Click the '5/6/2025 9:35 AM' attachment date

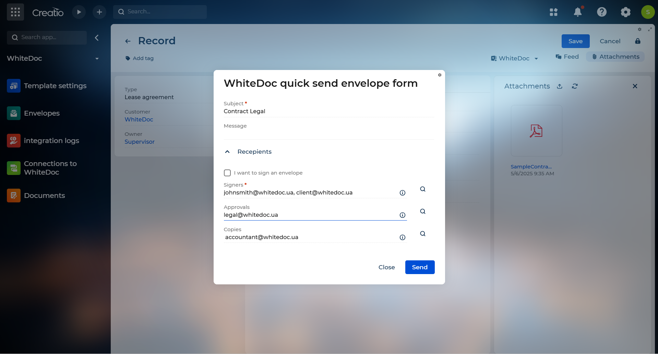click(x=532, y=174)
